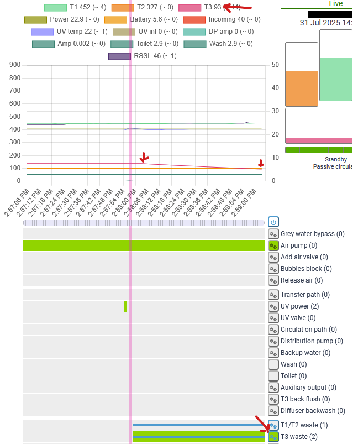Click the Distribution pump gear icon
The height and width of the screenshot is (444, 353).
point(273,341)
